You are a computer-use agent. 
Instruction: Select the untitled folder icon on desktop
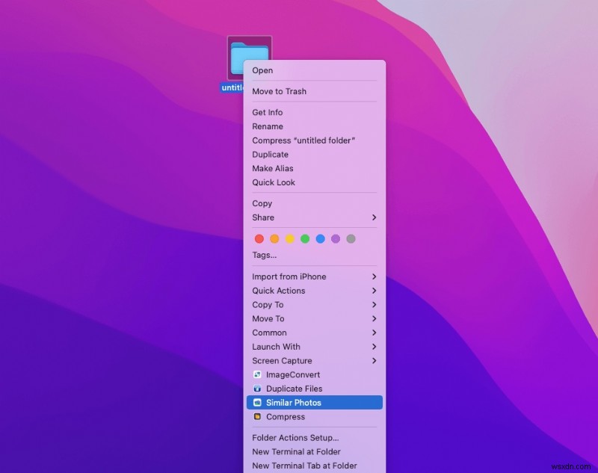tap(250, 58)
